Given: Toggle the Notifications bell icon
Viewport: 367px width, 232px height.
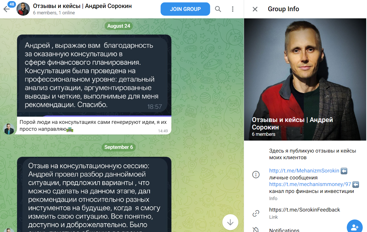Looking at the screenshot, I should (256, 230).
